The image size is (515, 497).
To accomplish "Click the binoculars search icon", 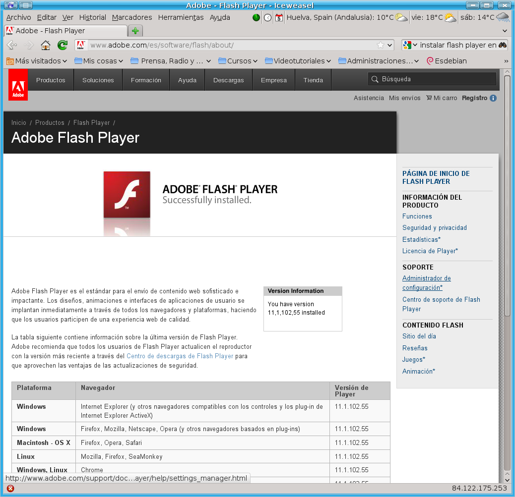I will coord(503,45).
